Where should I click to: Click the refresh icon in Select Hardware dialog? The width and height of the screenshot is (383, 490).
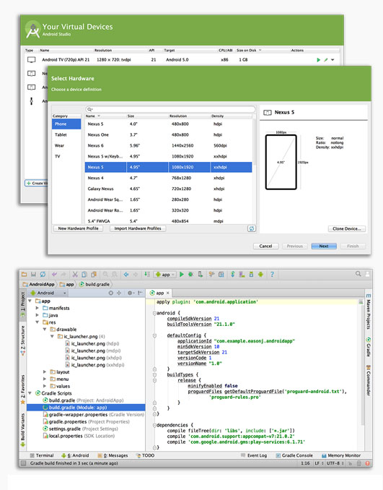(252, 228)
